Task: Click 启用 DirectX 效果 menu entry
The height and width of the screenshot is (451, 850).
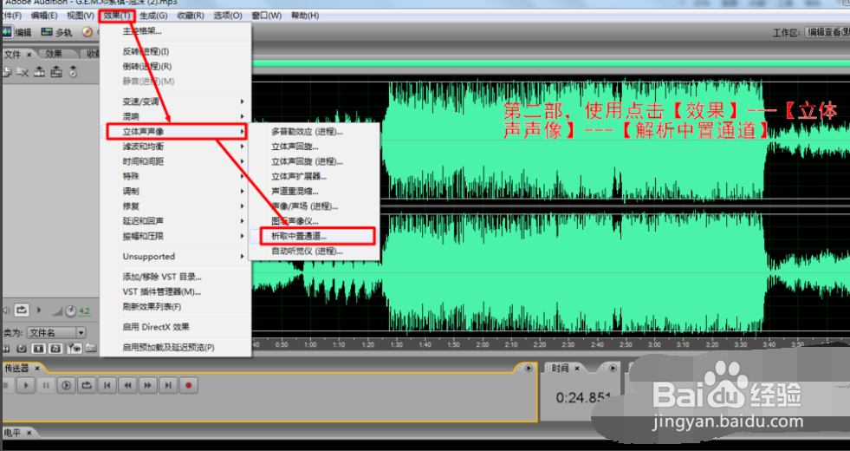Action: [x=176, y=327]
